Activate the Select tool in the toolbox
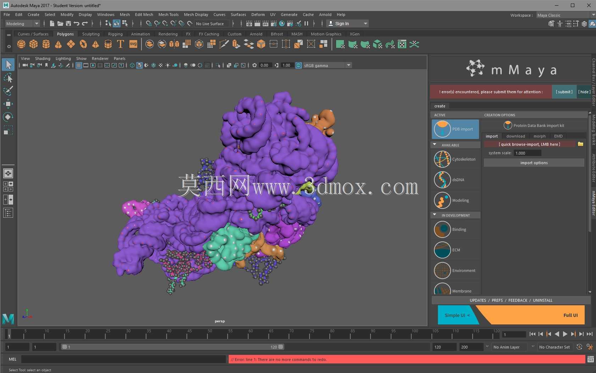 (8, 65)
